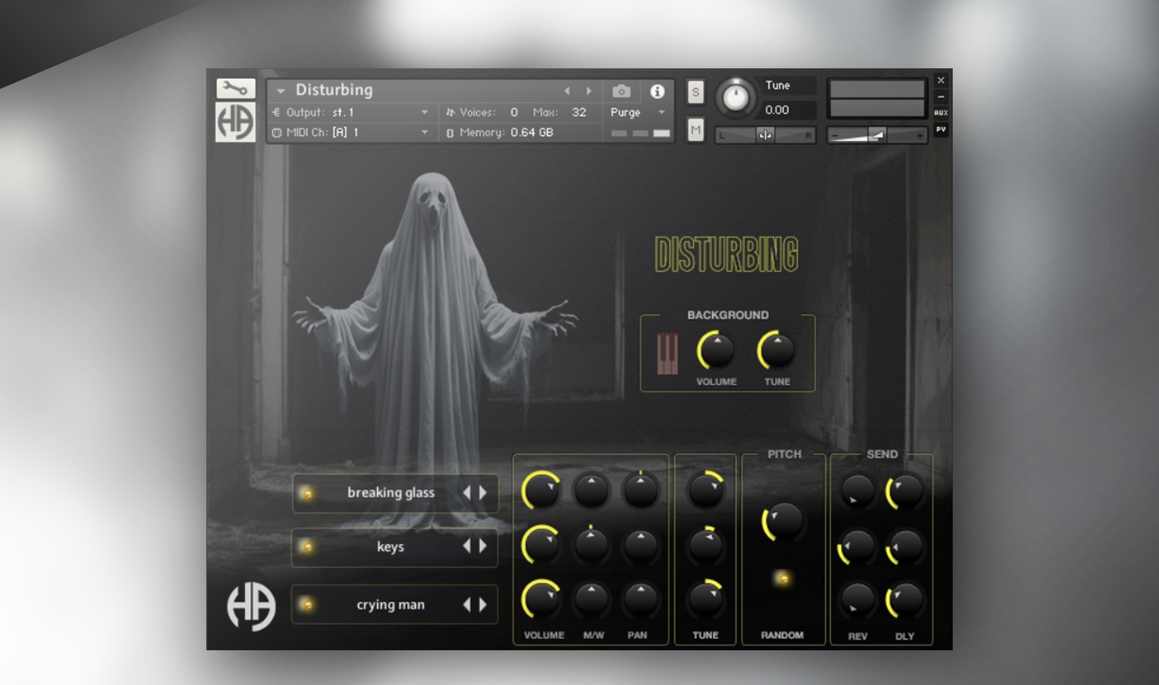This screenshot has height=685, width=1159.
Task: Toggle the Mute M button
Action: click(695, 130)
